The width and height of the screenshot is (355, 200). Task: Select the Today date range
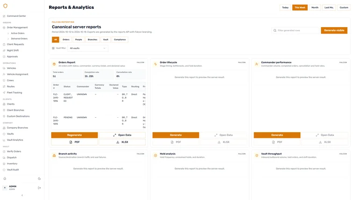tap(285, 7)
